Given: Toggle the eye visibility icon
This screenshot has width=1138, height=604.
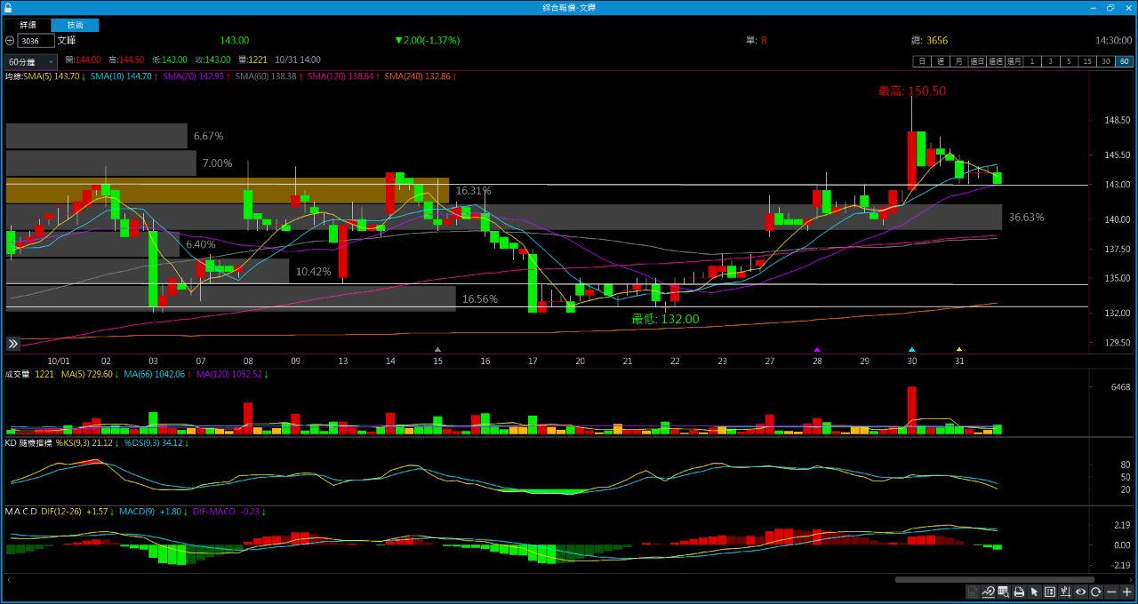Looking at the screenshot, I should pyautogui.click(x=1081, y=592).
